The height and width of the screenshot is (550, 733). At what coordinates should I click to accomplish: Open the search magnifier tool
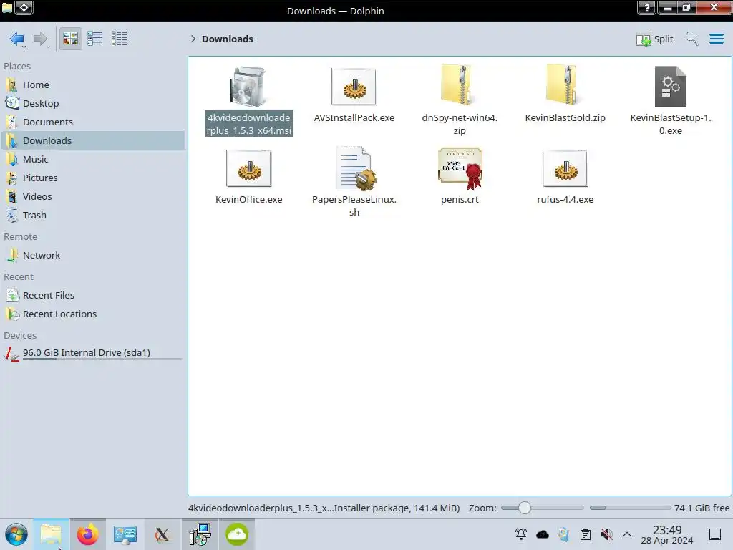(692, 39)
